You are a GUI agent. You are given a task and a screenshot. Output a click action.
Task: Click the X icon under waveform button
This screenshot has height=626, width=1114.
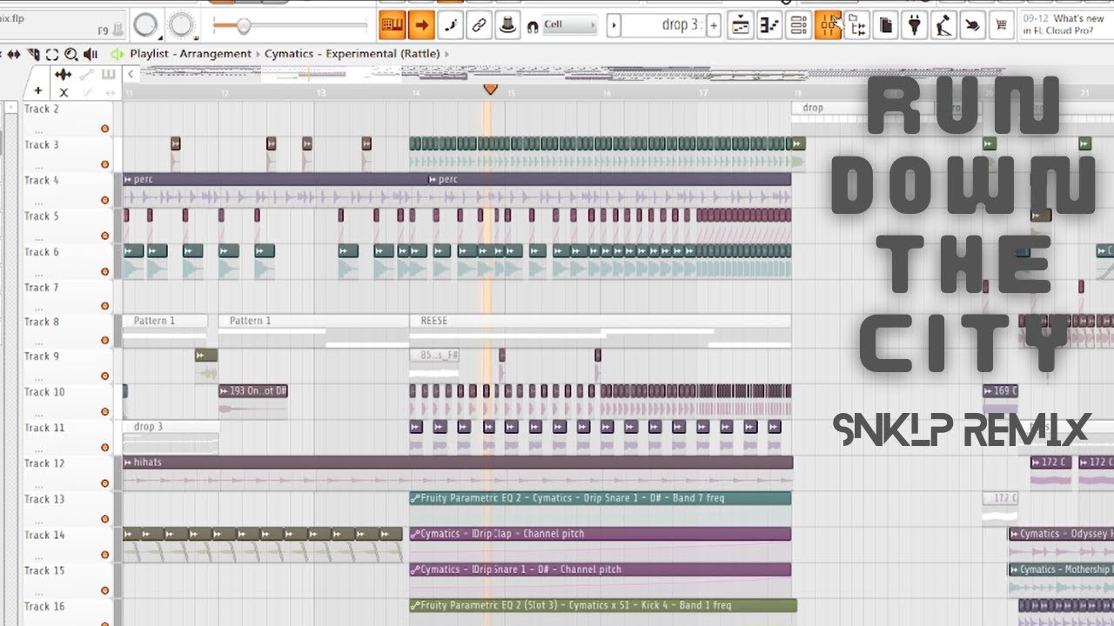click(64, 91)
